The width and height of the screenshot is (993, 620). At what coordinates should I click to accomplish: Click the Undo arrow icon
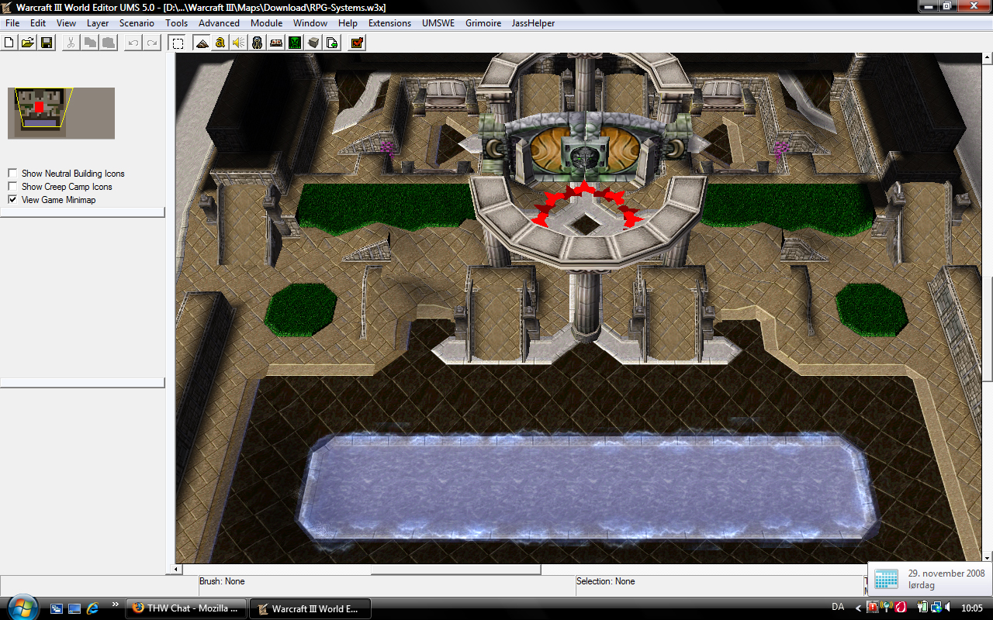133,43
